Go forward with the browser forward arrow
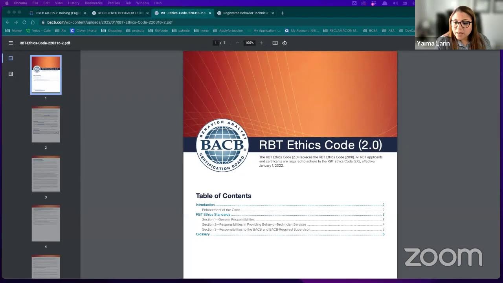503x283 pixels. point(16,22)
